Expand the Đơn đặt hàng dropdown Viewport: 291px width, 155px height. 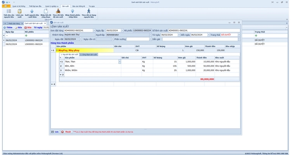(94, 30)
